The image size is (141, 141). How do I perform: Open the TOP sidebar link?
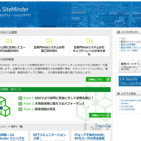(x=123, y=39)
